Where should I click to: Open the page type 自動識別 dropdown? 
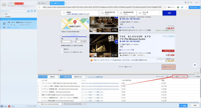click(x=53, y=77)
